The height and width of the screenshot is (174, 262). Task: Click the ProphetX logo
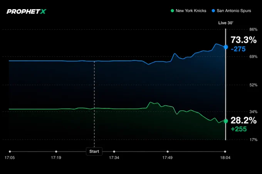[x=26, y=12]
